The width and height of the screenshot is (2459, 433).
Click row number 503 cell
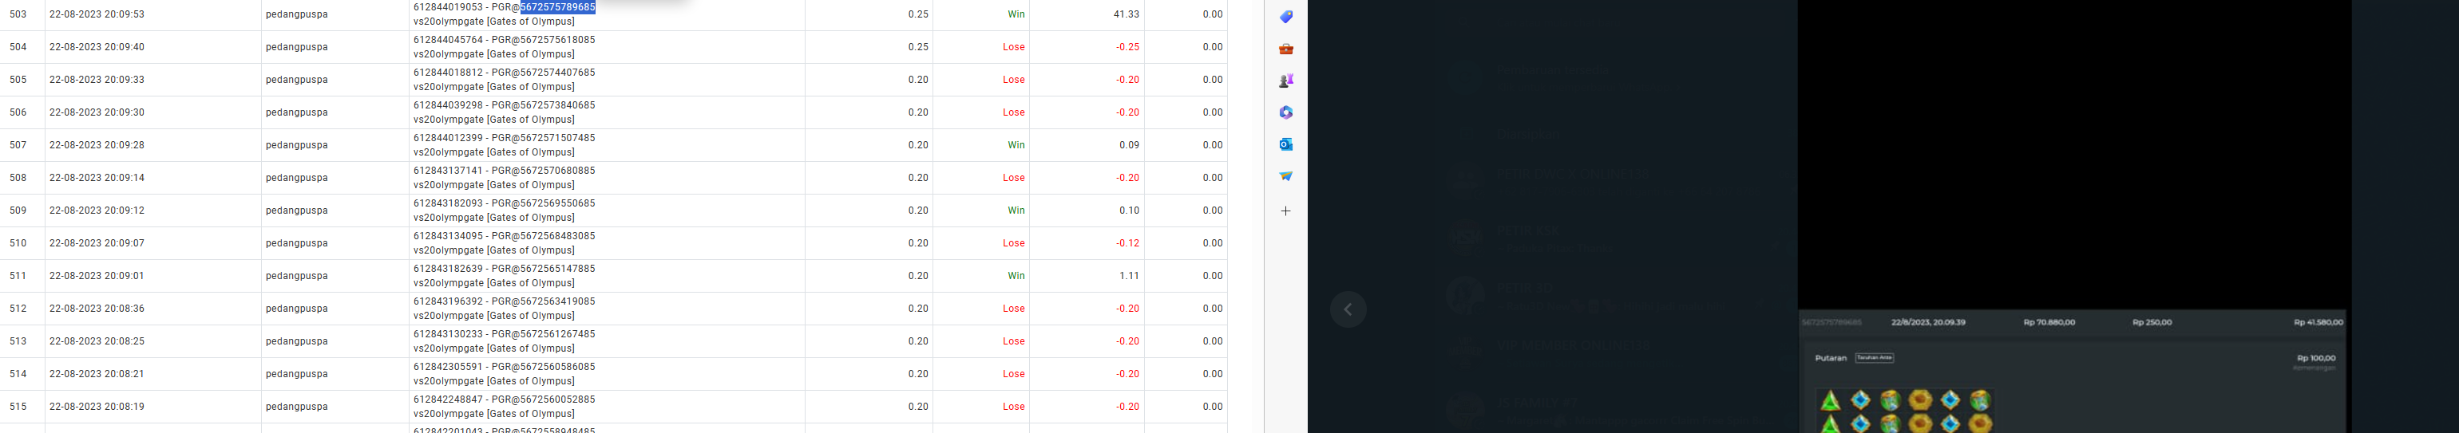(x=18, y=14)
